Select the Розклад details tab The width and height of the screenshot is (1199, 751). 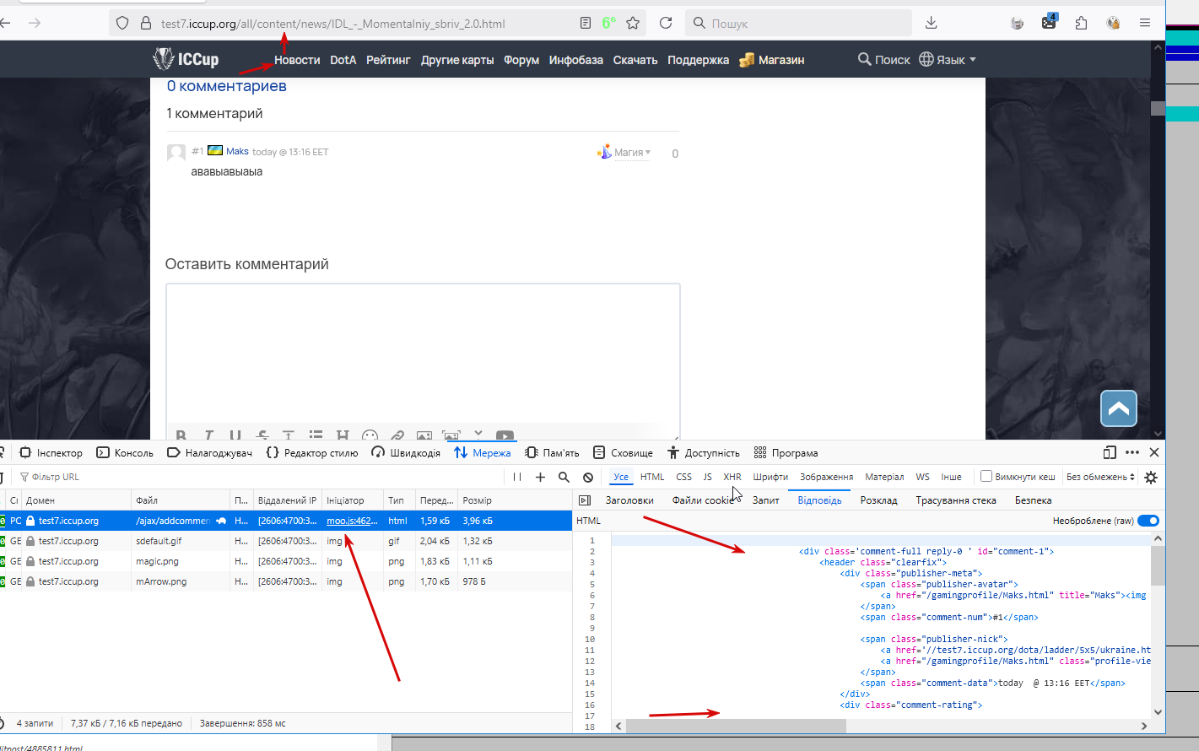coord(878,500)
